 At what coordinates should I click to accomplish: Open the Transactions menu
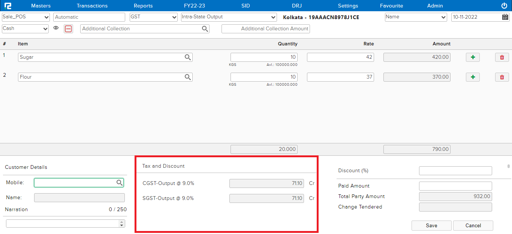click(92, 6)
